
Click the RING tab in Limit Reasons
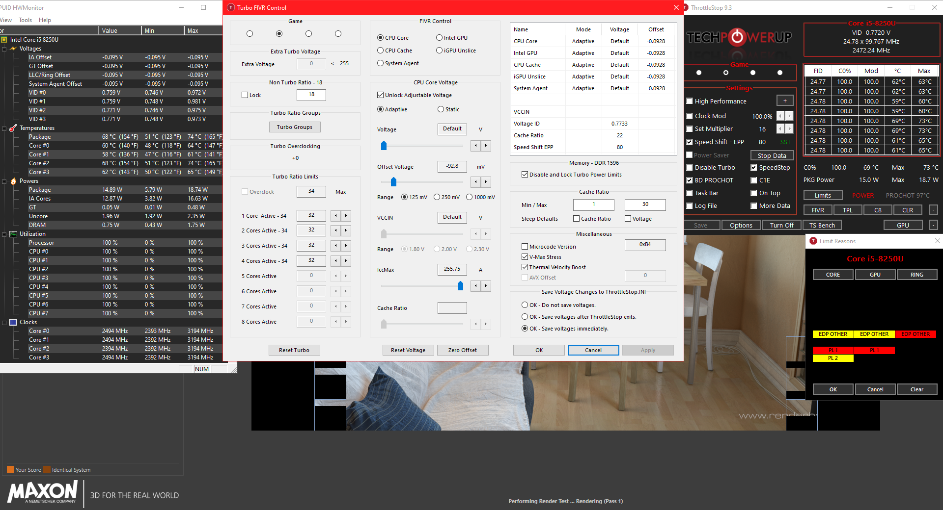coord(917,275)
